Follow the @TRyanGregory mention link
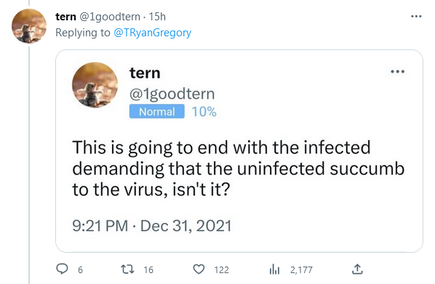The height and width of the screenshot is (284, 435). click(152, 33)
